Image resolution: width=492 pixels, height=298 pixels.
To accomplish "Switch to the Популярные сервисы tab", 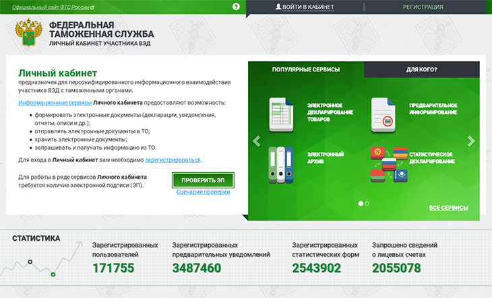I will click(306, 69).
